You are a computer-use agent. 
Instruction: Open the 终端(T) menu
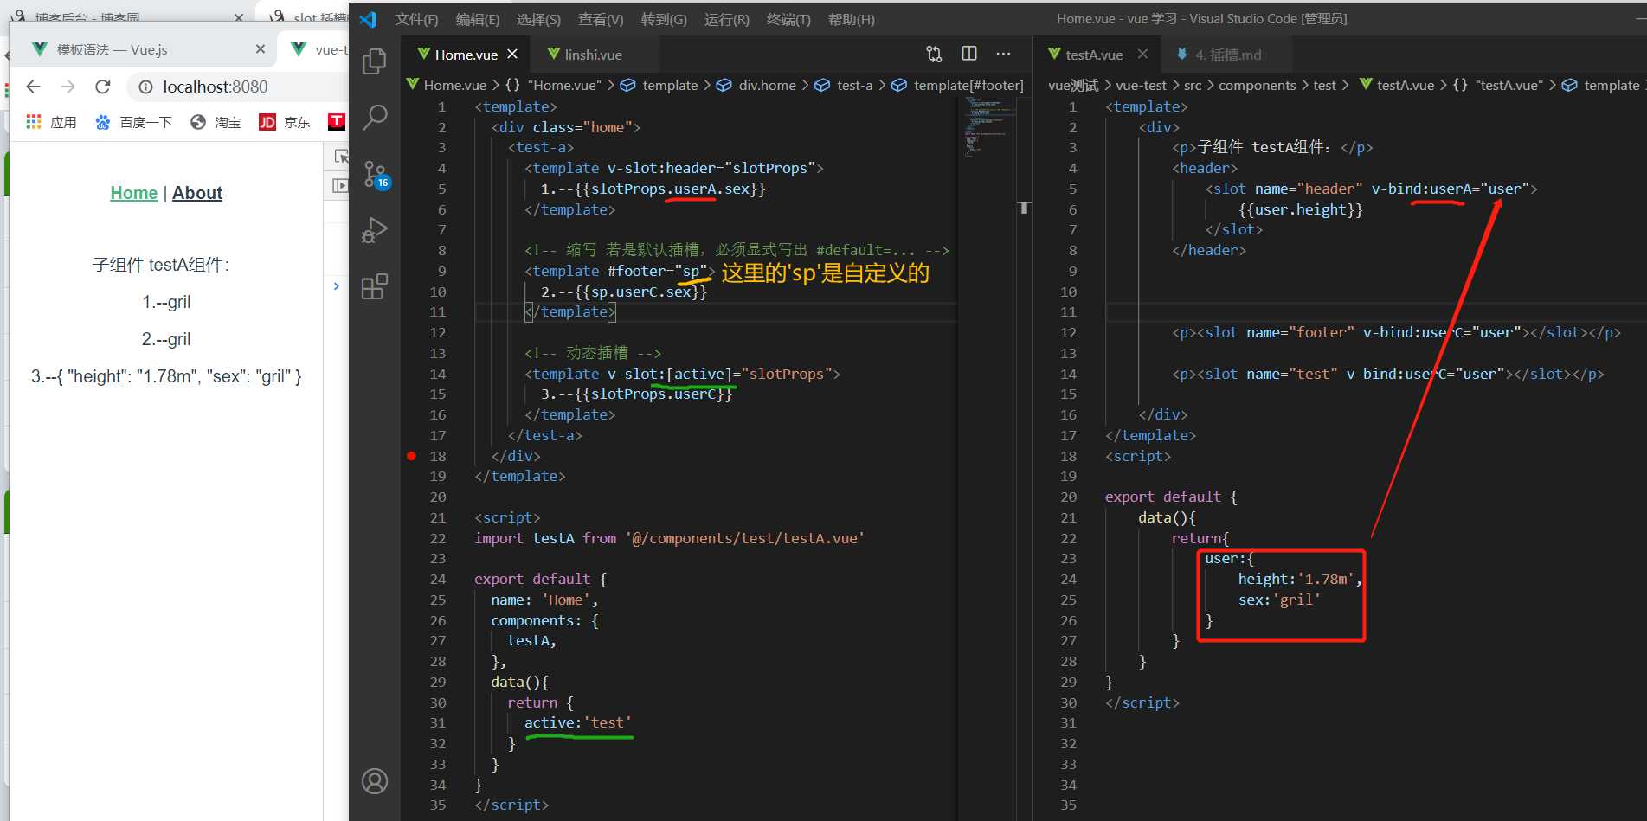788,19
